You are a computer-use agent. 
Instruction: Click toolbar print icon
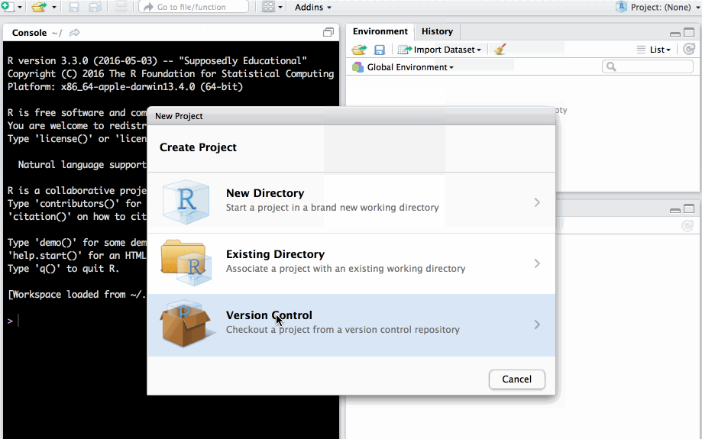(x=121, y=7)
